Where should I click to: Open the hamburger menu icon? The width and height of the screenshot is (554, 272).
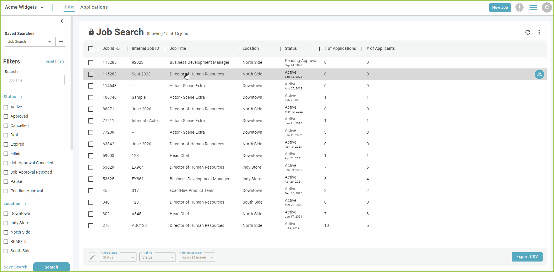533,8
